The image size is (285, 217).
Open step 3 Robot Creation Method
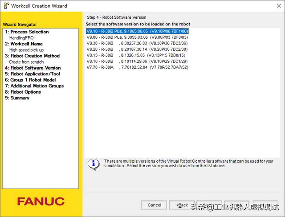(x=33, y=56)
